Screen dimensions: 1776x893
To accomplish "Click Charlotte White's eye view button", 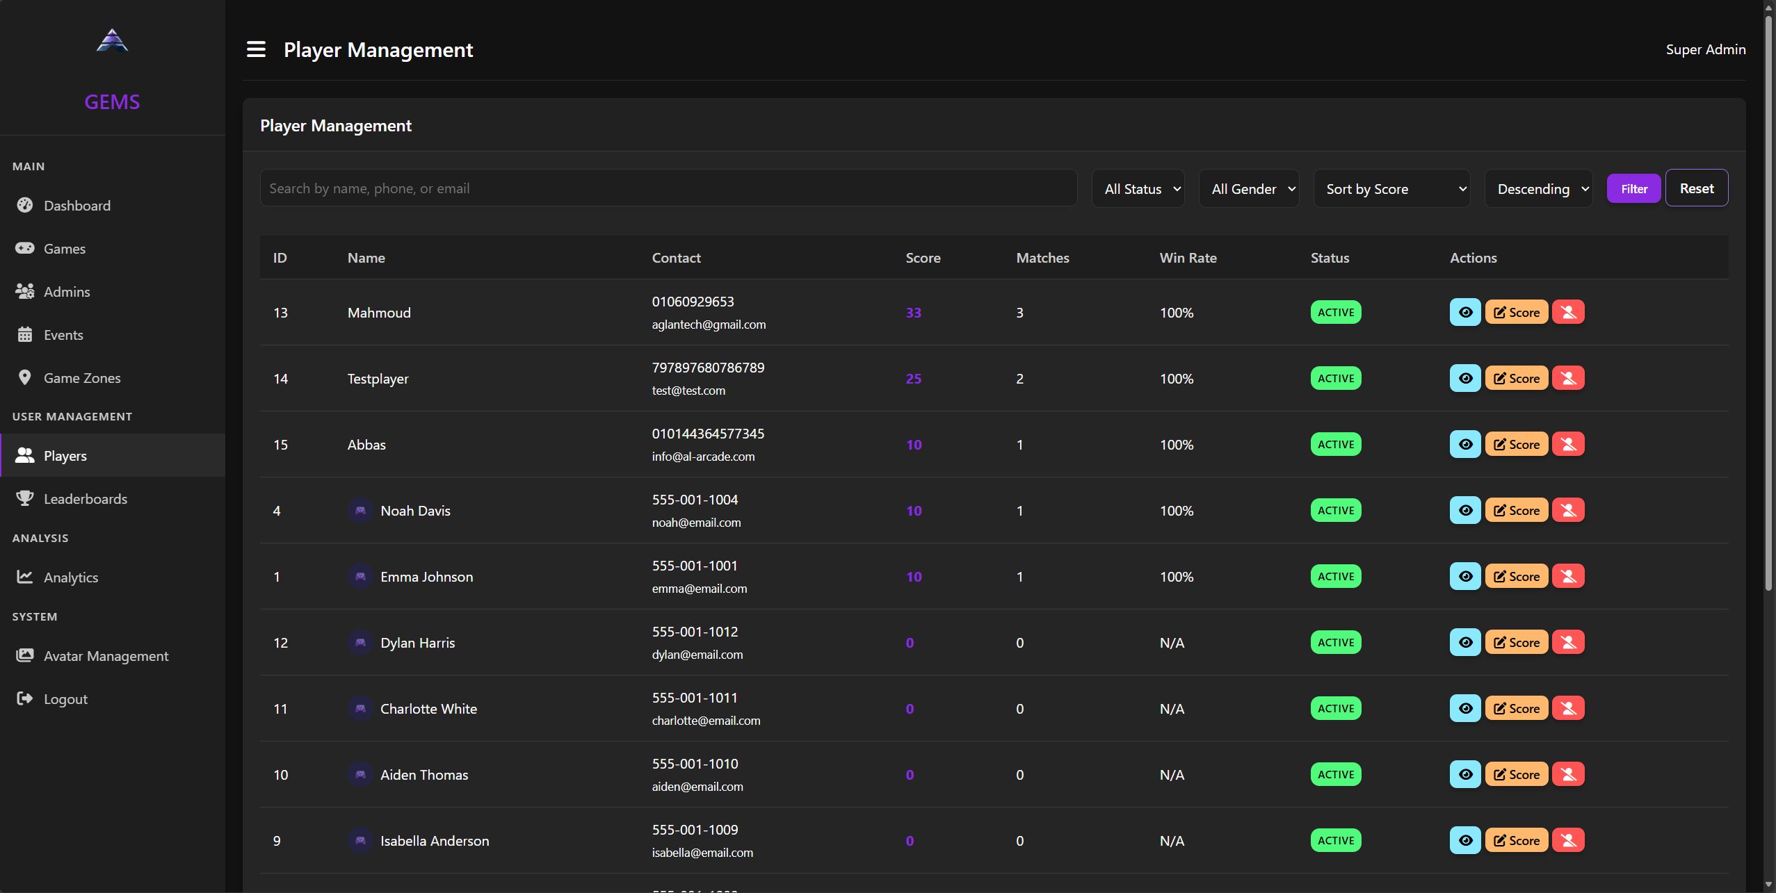I will tap(1464, 709).
